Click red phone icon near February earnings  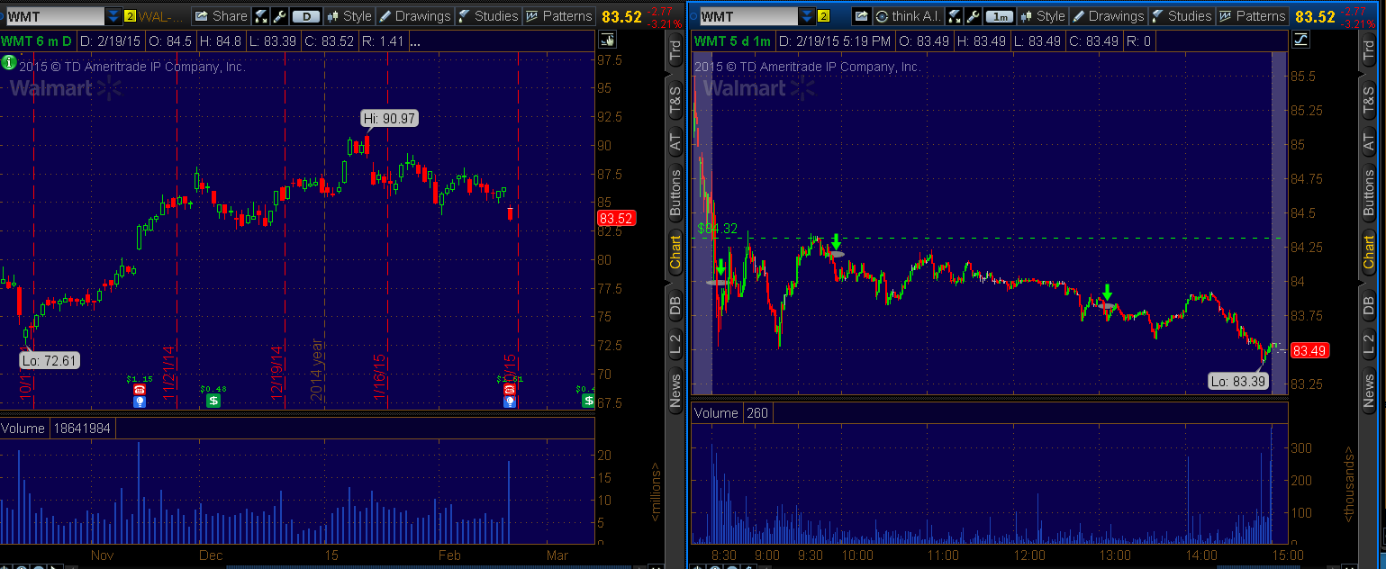tap(510, 390)
